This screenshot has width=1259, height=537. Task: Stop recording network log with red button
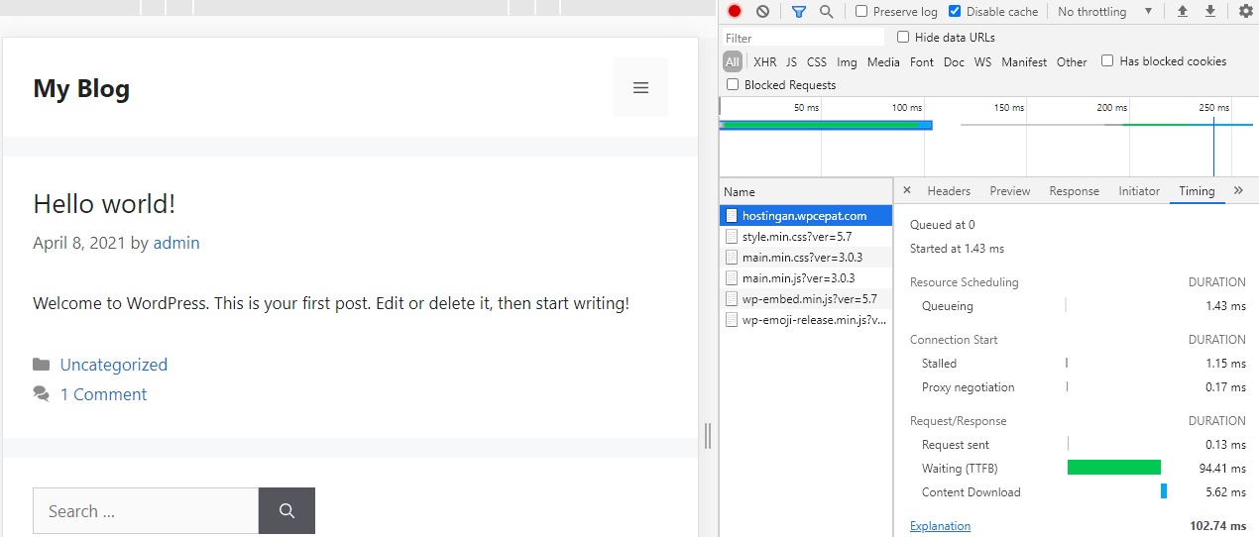tap(735, 12)
